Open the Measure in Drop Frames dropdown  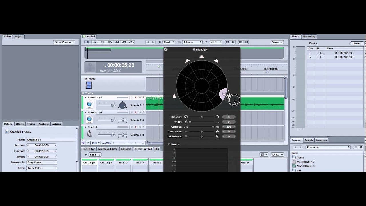pyautogui.click(x=41, y=162)
